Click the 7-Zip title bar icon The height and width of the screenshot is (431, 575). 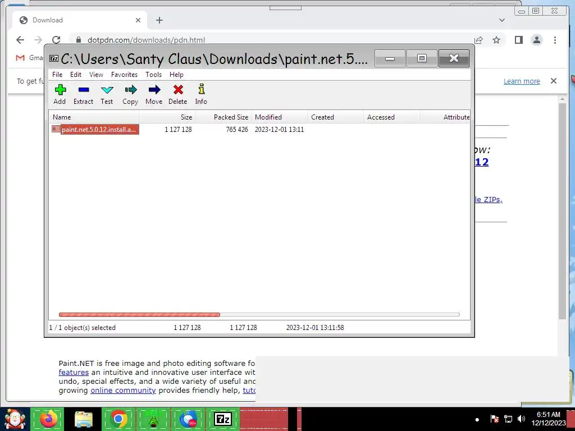point(54,58)
